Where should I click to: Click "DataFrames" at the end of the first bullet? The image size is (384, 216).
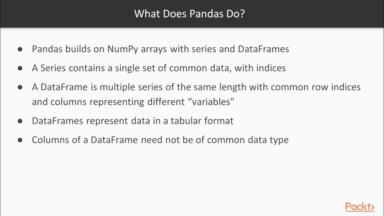(263, 49)
